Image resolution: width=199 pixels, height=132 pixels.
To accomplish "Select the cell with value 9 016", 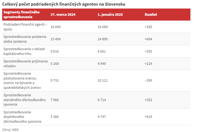I will pos(55,51).
